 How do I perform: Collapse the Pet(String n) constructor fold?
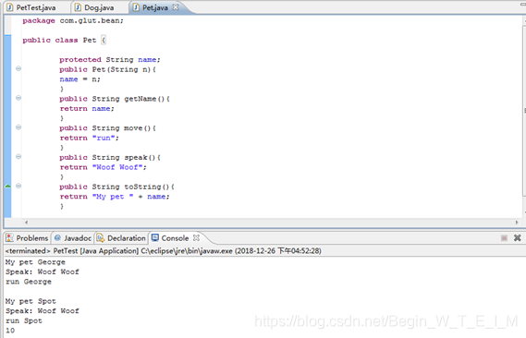click(18, 68)
